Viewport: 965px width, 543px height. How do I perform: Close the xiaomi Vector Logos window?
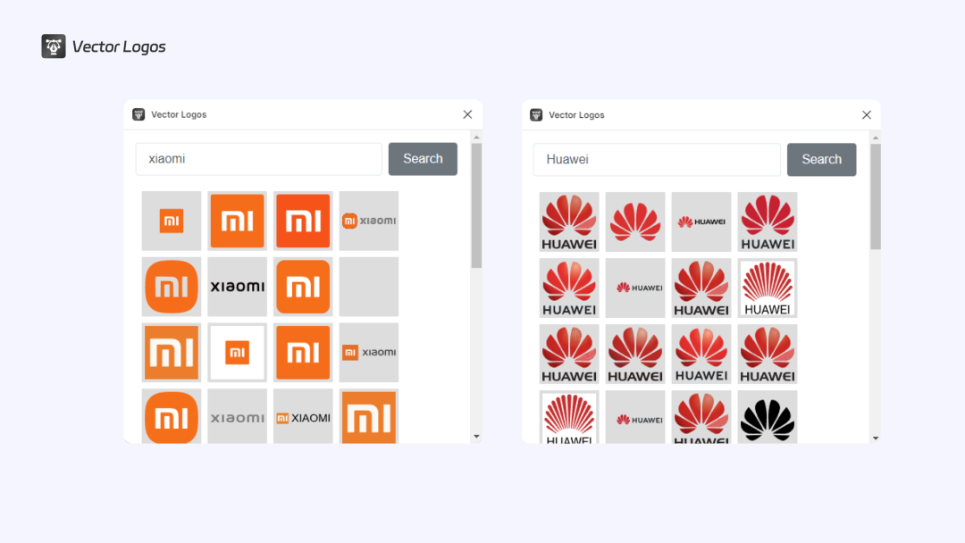click(x=467, y=114)
